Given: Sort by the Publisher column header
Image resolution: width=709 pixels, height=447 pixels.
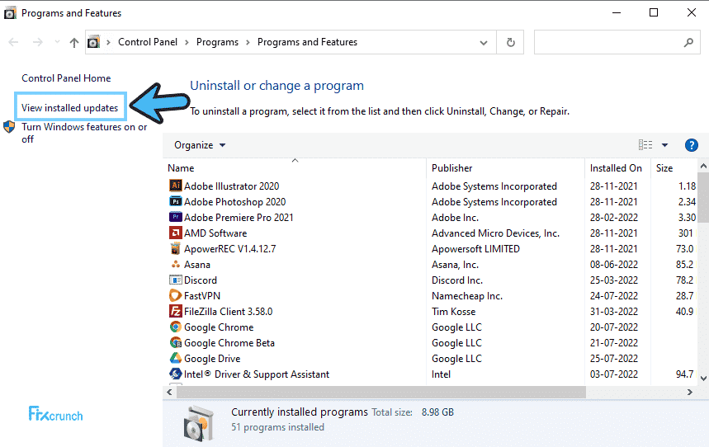Looking at the screenshot, I should (505, 167).
